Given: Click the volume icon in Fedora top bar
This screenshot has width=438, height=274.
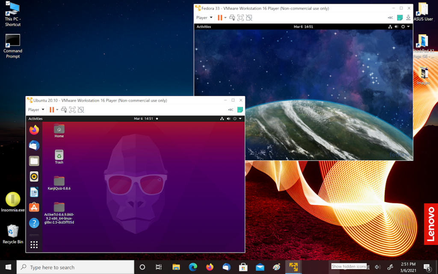Looking at the screenshot, I should (397, 27).
